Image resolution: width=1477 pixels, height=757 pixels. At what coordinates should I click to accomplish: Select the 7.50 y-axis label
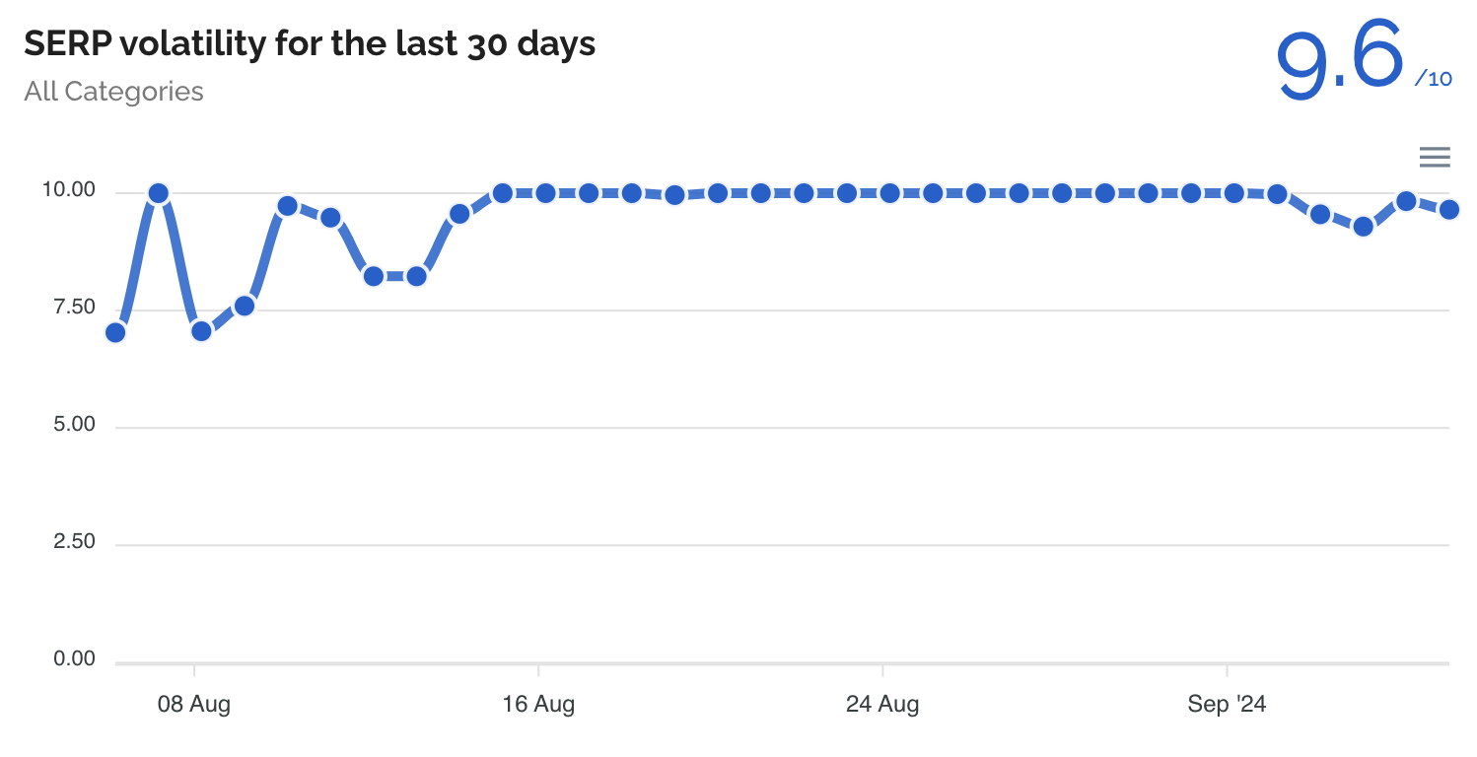[72, 308]
